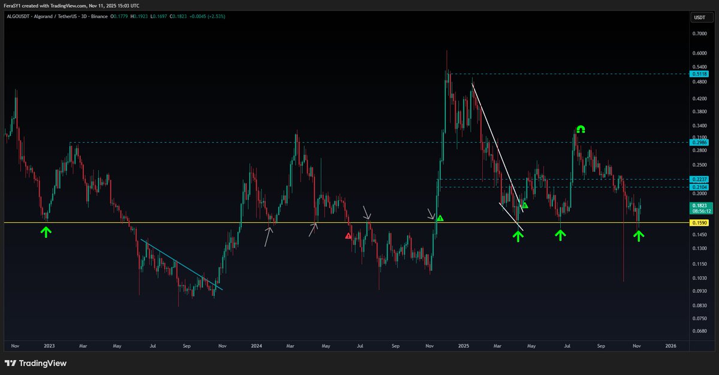Screen dimensions: 719x375
Task: Expand the 0.2104 price level flag
Action: click(697, 187)
